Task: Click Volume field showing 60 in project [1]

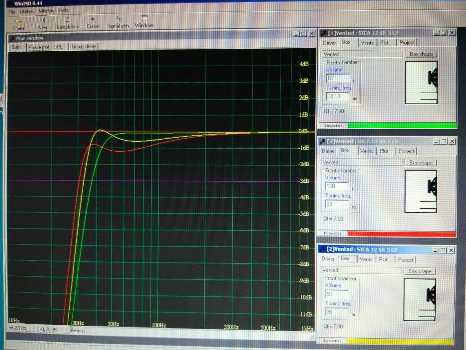Action: click(x=338, y=78)
